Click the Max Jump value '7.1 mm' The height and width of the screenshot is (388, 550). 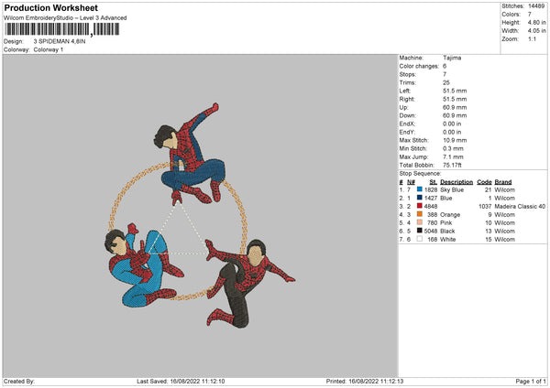(453, 156)
